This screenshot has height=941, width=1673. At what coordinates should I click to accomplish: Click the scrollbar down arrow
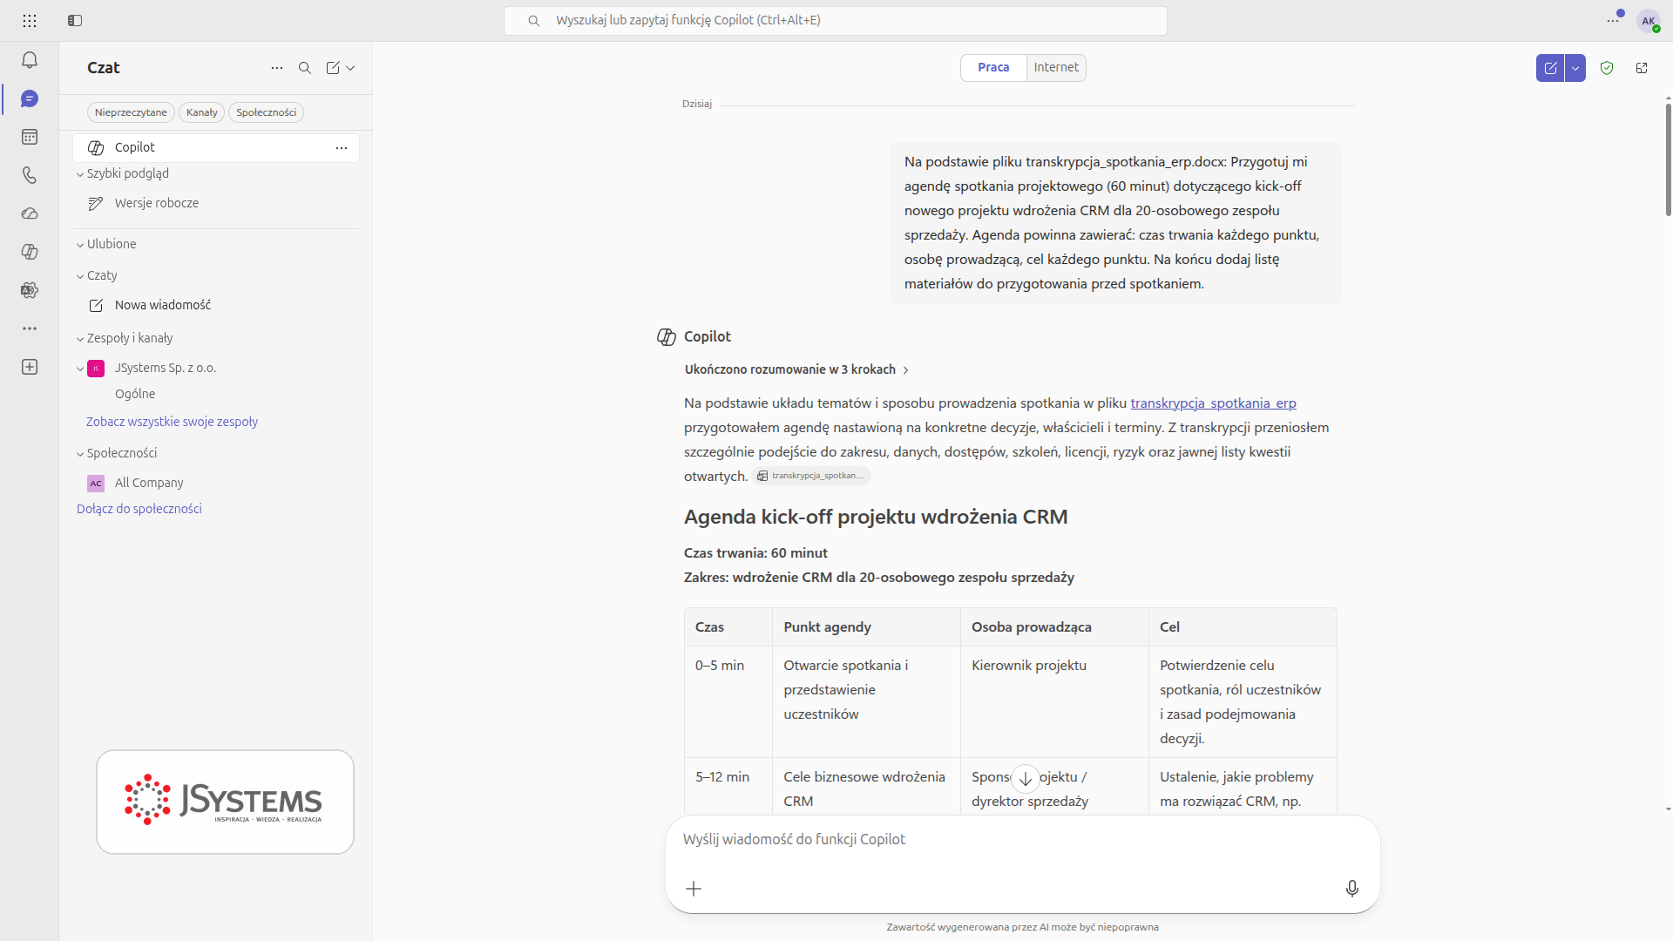(x=1668, y=809)
